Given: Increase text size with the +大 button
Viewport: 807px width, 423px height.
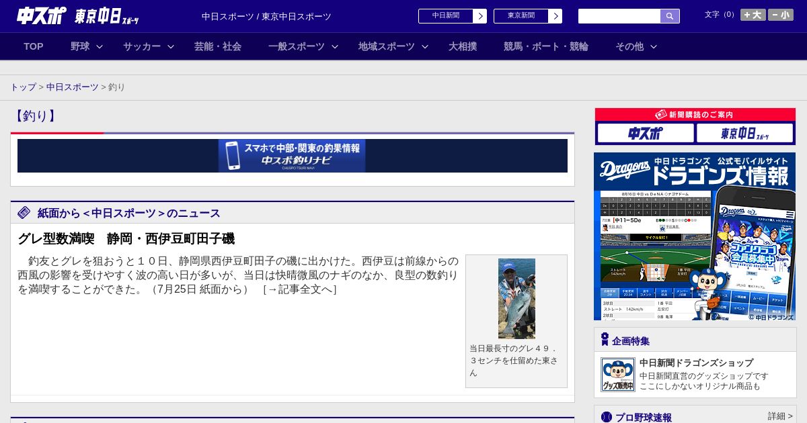Looking at the screenshot, I should [753, 15].
